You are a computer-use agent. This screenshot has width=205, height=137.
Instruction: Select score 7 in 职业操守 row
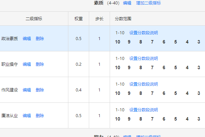click(x=152, y=68)
